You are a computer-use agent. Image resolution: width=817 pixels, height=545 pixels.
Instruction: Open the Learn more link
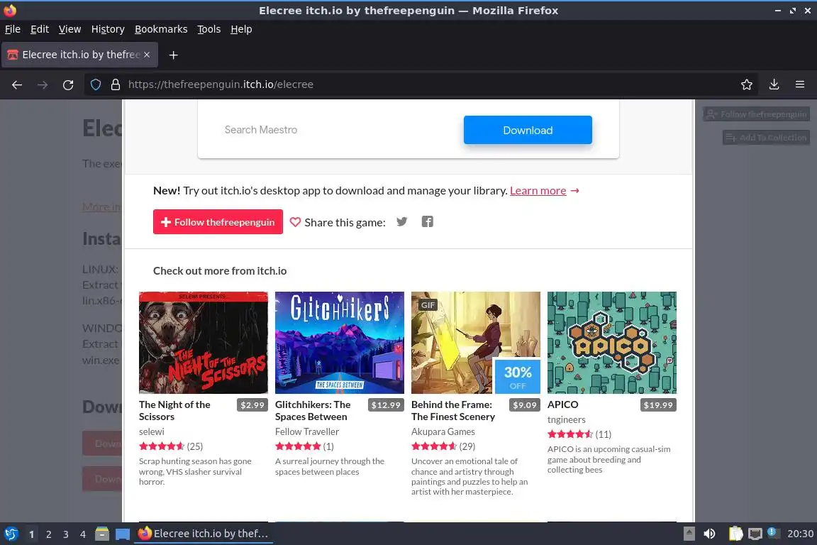point(538,190)
